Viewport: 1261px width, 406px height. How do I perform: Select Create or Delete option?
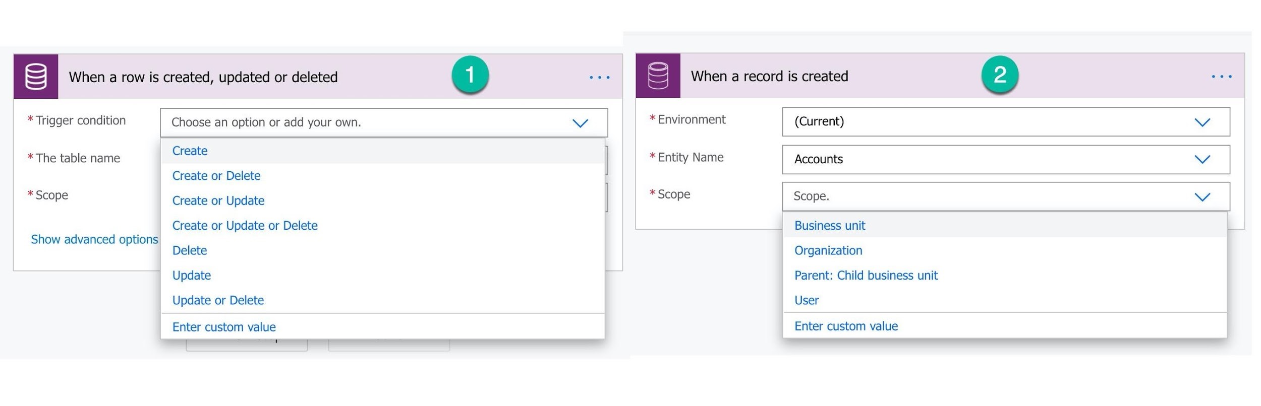click(382, 176)
